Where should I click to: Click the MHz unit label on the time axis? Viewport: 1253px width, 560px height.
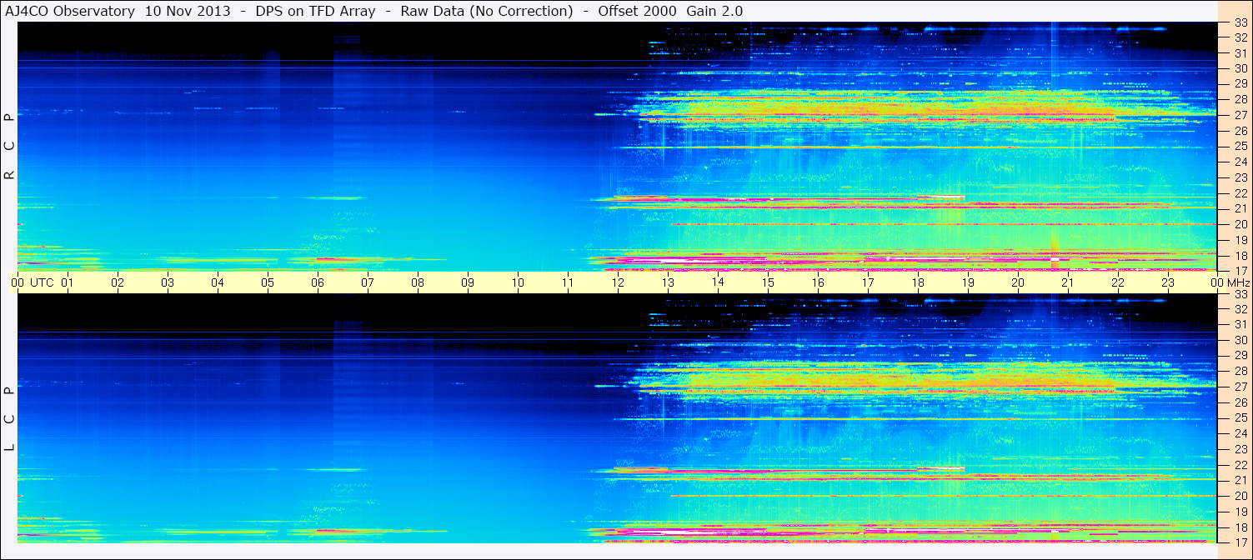click(1238, 282)
